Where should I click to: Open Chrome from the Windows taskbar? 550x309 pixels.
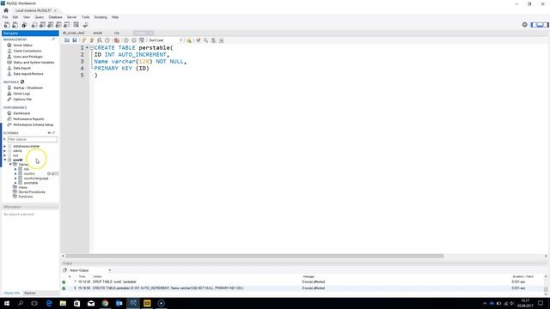point(105,303)
